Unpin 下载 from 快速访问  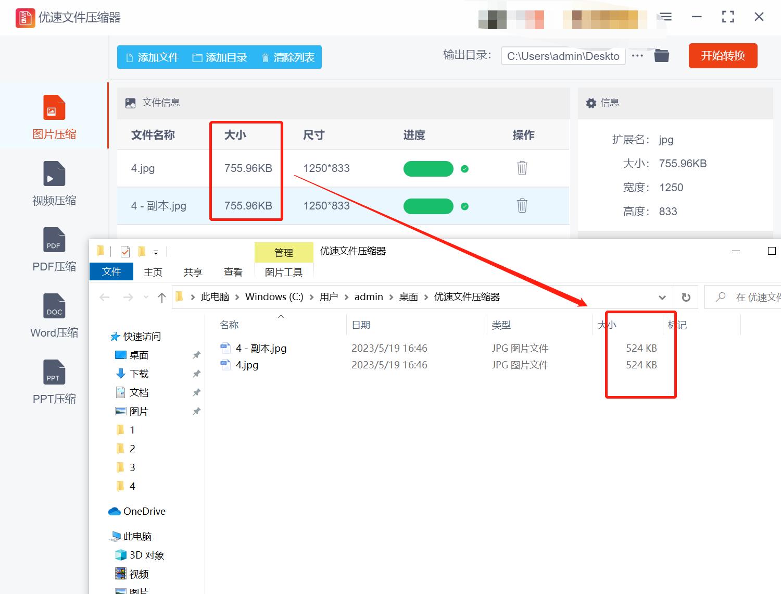click(196, 374)
